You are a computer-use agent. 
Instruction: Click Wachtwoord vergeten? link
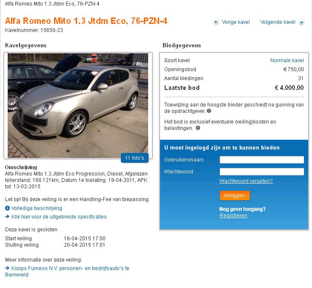246,181
